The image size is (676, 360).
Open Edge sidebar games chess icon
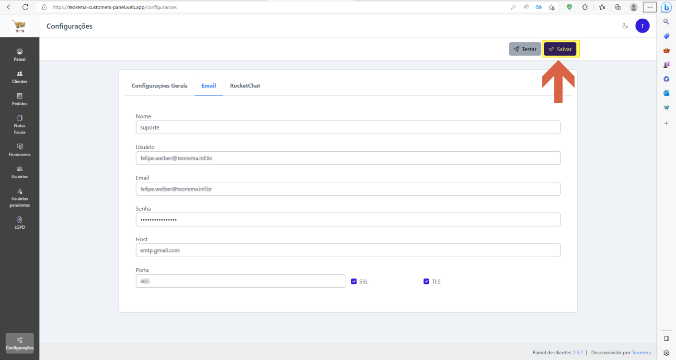(x=666, y=65)
